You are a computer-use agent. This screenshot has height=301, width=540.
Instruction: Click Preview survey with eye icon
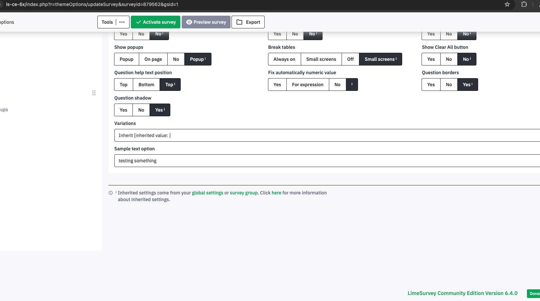[206, 22]
